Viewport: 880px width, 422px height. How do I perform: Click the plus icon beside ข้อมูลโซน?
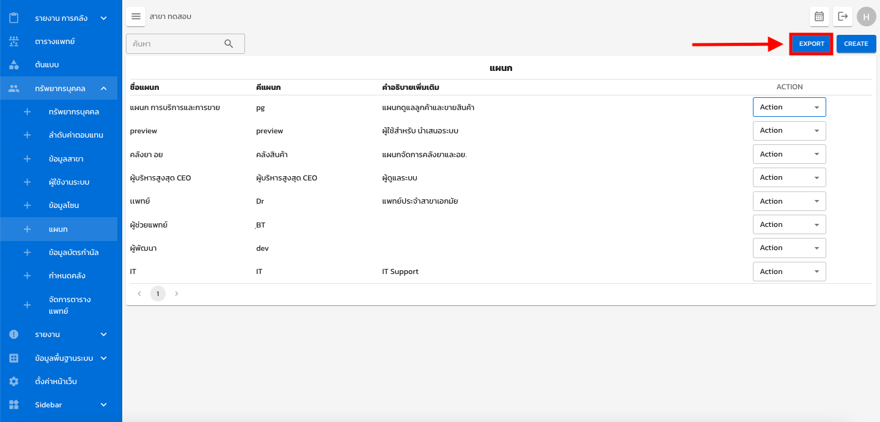click(27, 205)
